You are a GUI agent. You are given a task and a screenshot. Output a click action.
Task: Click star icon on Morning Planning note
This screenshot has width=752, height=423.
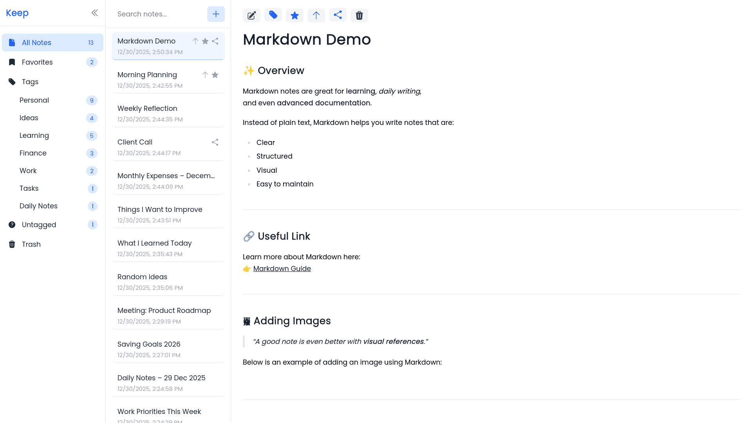point(215,75)
